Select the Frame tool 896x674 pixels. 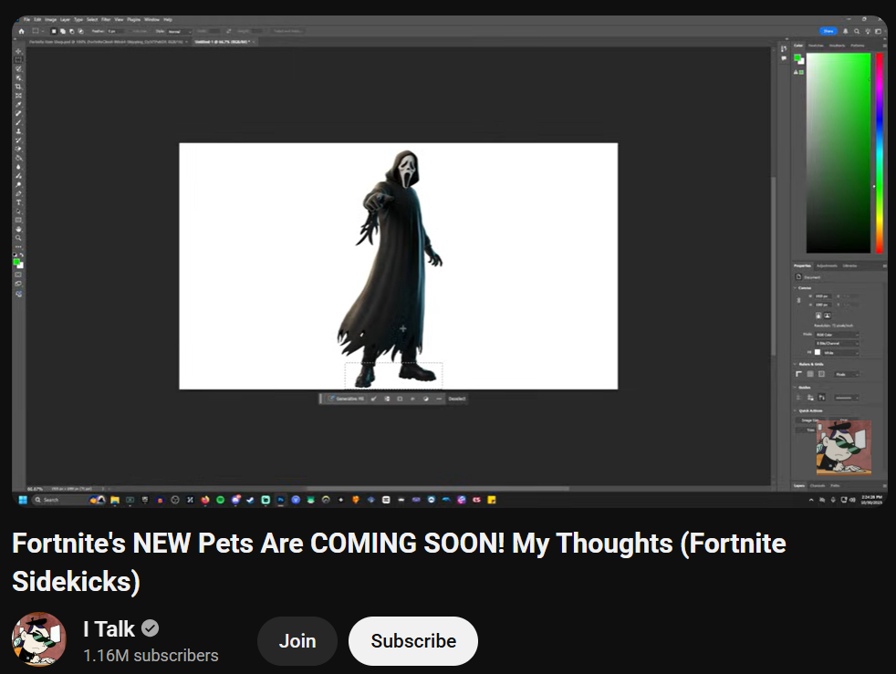(18, 96)
